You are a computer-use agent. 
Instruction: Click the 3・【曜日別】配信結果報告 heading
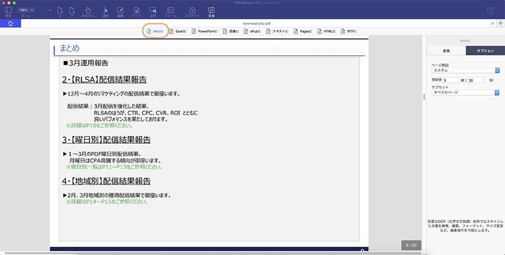(x=106, y=140)
